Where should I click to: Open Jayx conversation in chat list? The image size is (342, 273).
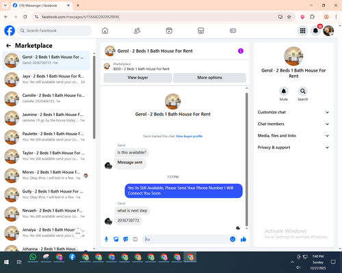click(x=47, y=80)
